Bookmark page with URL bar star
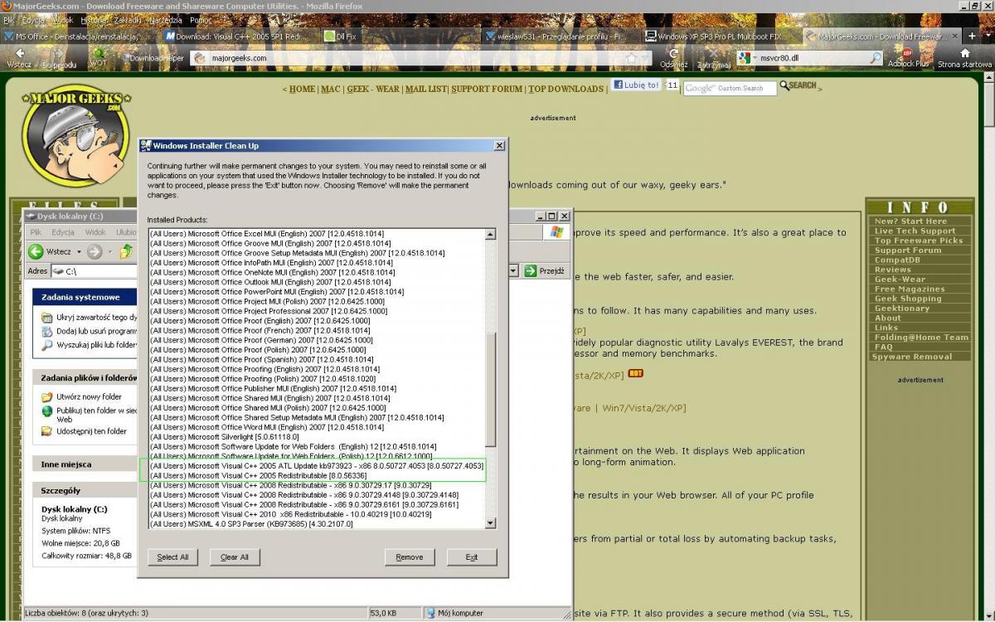 (633, 58)
